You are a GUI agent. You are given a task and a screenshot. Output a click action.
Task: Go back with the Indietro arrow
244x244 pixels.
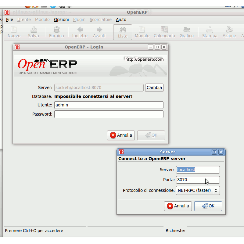coord(80,32)
